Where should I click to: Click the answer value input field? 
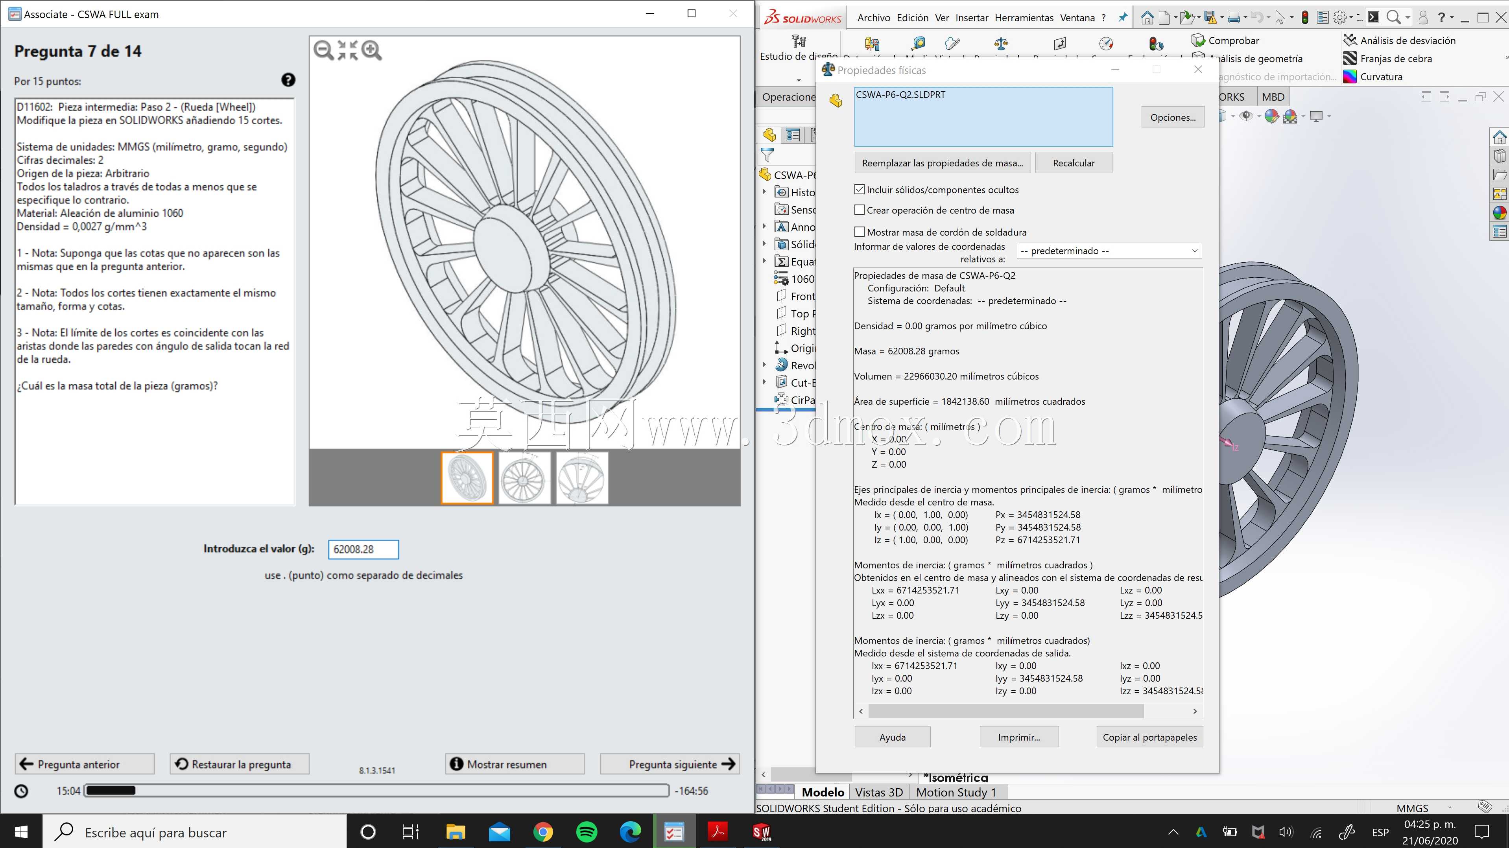coord(363,549)
